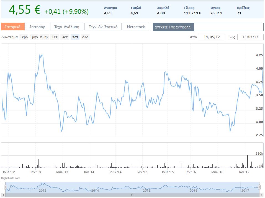This screenshot has width=265, height=198.
Task: Click the Όγκος value 26.311
Action: point(216,13)
